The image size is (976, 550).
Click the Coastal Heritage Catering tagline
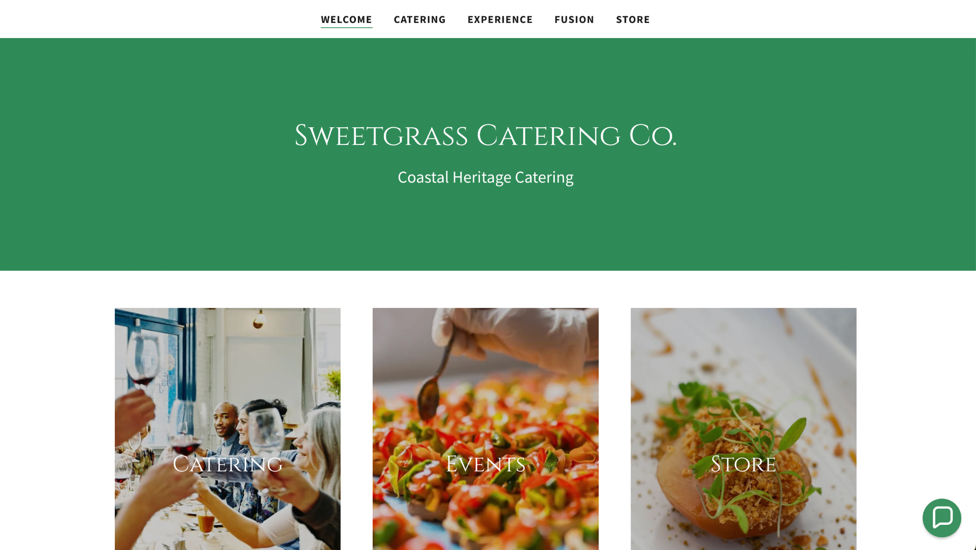pos(486,177)
